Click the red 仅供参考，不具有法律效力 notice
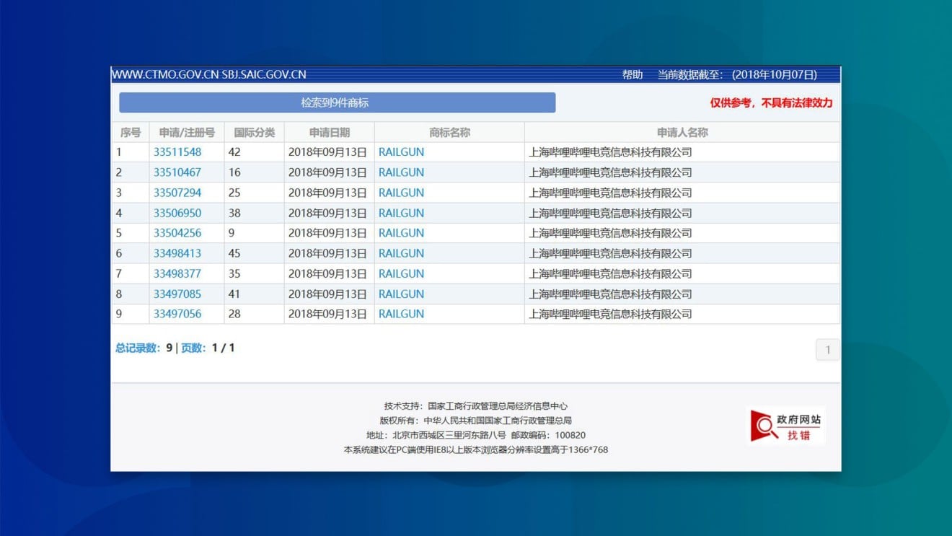The image size is (952, 536). [x=771, y=102]
